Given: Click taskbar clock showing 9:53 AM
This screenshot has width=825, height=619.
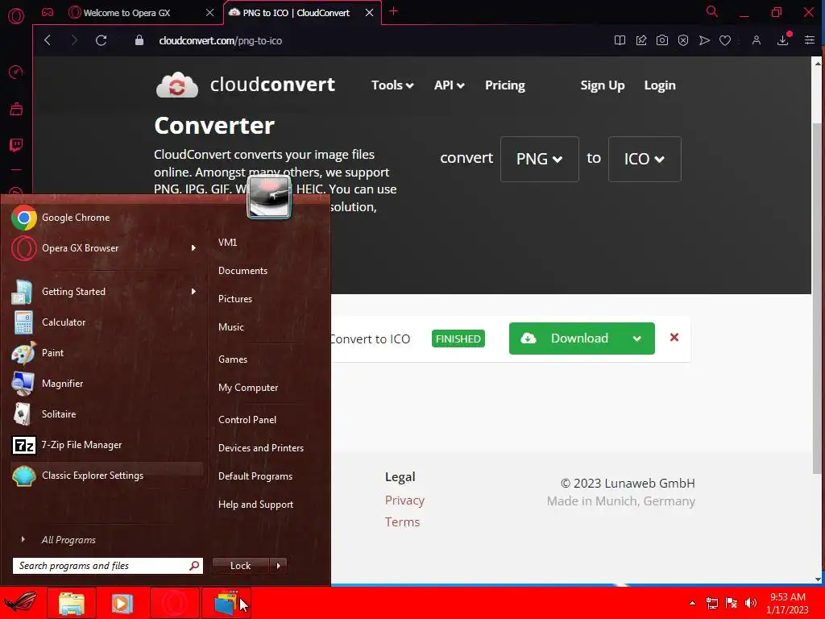Looking at the screenshot, I should [x=787, y=603].
